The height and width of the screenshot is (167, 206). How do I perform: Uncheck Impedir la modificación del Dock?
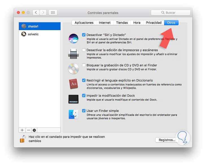coord(84,95)
